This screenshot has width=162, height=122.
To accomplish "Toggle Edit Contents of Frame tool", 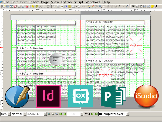I will pyautogui.click(x=104, y=7).
